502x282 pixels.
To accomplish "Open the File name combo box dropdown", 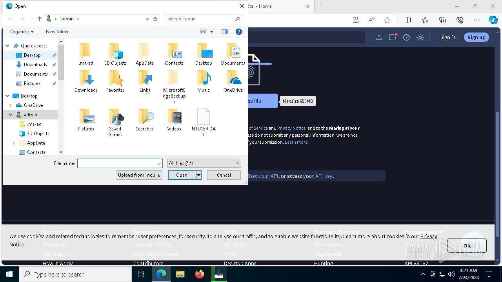I will pyautogui.click(x=159, y=163).
